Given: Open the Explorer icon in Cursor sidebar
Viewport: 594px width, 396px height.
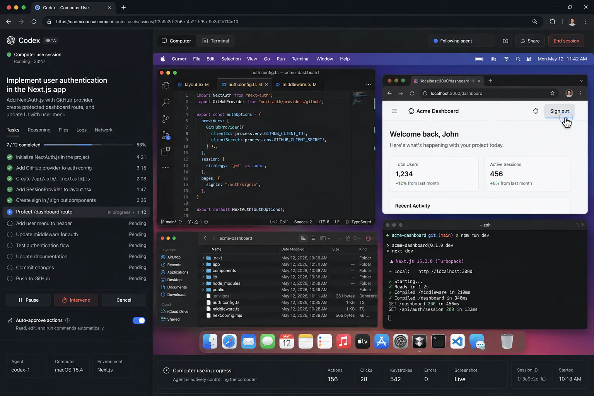Looking at the screenshot, I should point(166,86).
